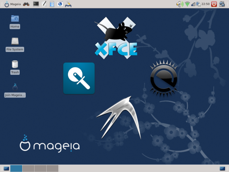Image resolution: width=229 pixels, height=172 pixels.
Task: Click the show desktop button bottom-left
Action: click(6, 168)
